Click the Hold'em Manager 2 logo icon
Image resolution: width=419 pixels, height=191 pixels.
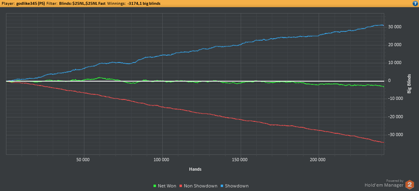[410, 185]
